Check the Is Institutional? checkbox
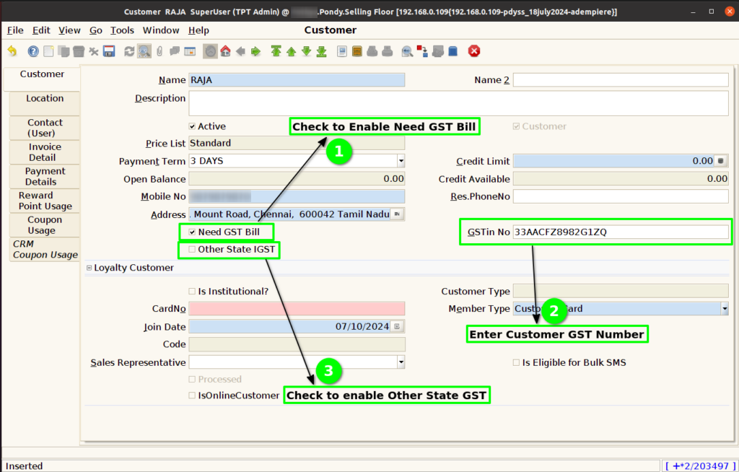The image size is (739, 472). click(x=192, y=292)
